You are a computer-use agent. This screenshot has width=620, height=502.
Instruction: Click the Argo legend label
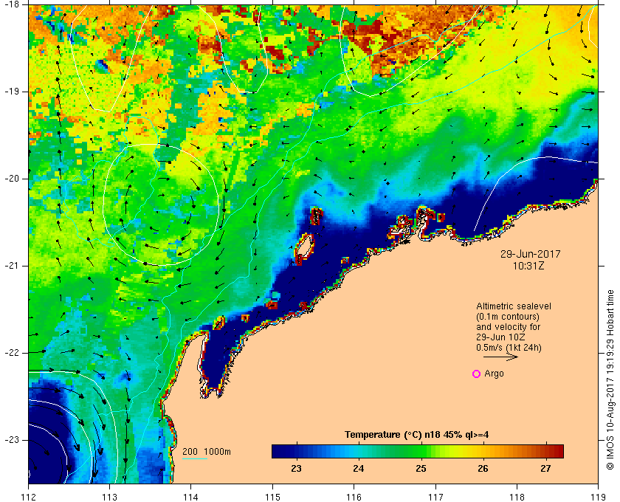(x=494, y=374)
